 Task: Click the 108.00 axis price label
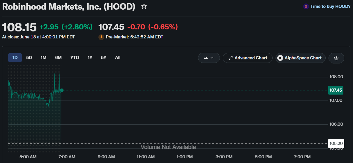click(336, 77)
